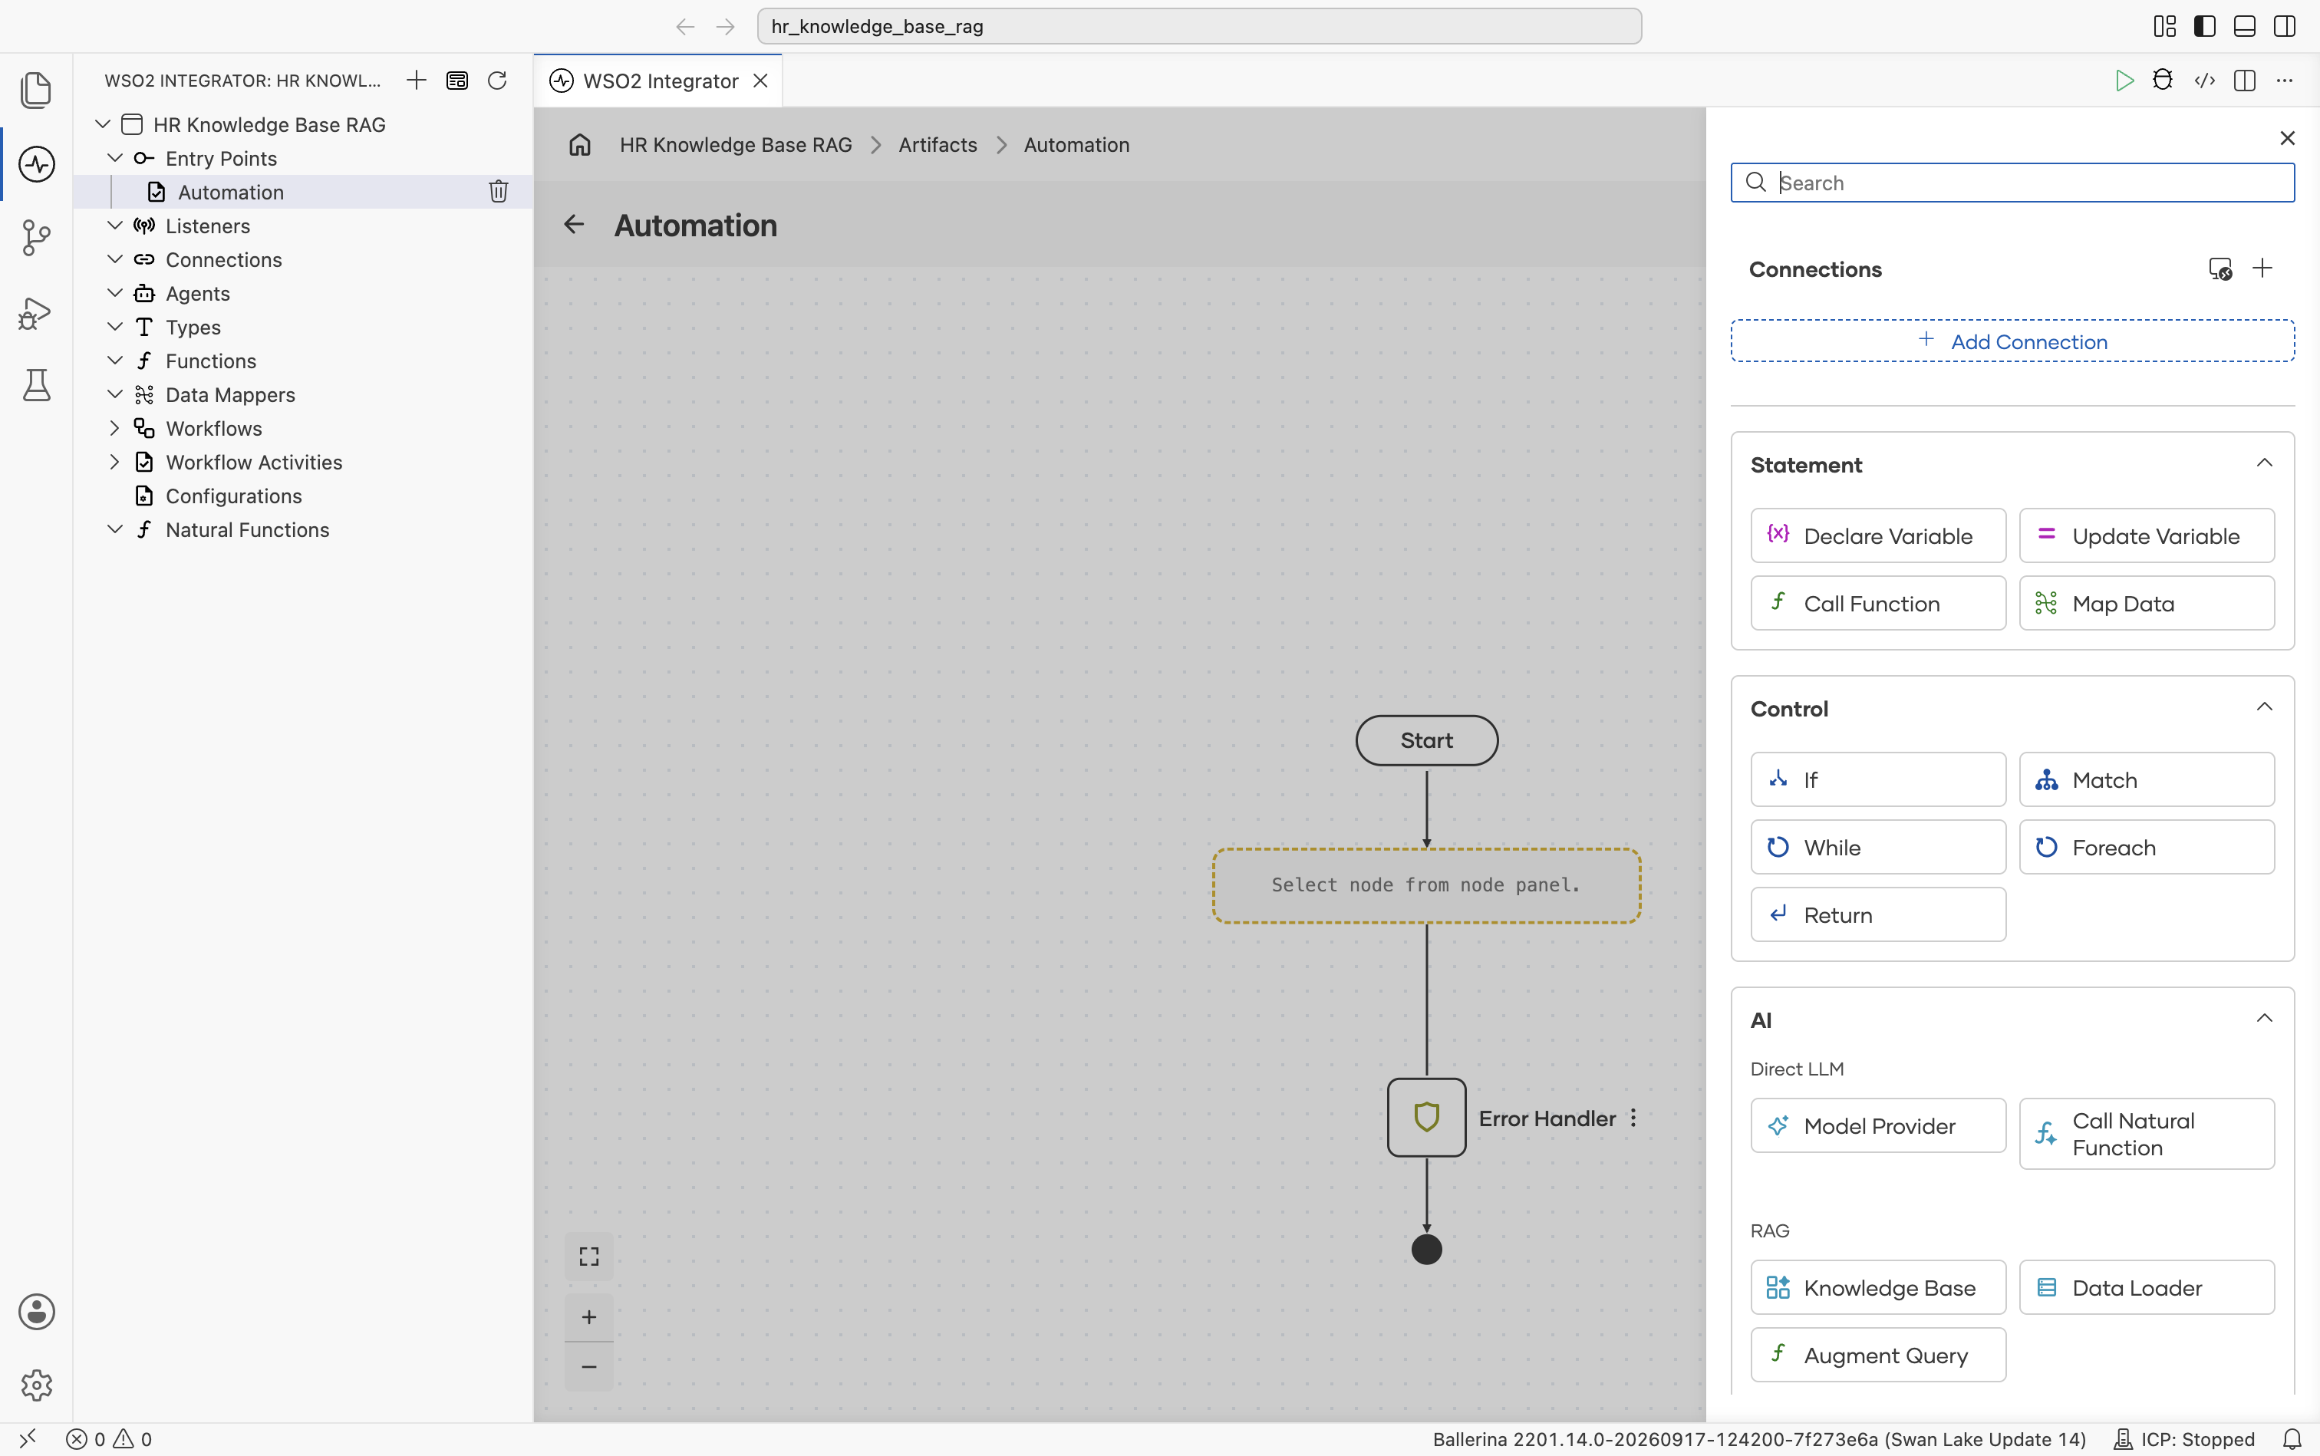Toggle bottom panel layout icon
This screenshot has height=1456, width=2320.
[2244, 26]
